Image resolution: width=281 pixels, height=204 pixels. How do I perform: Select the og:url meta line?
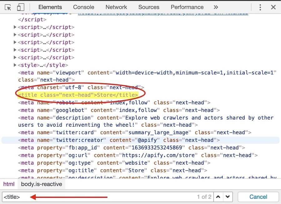click(138, 155)
